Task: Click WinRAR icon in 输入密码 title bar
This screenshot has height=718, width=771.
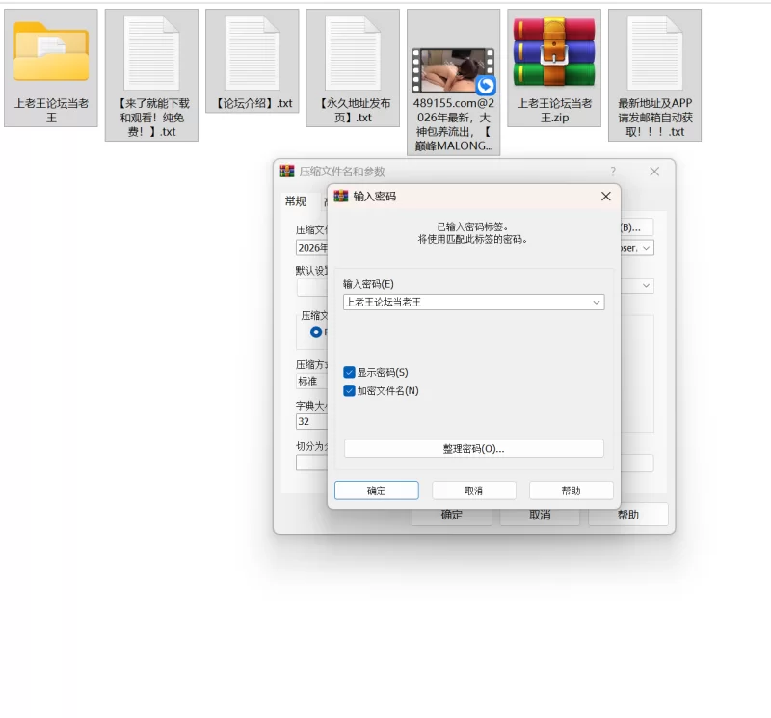Action: click(x=341, y=197)
